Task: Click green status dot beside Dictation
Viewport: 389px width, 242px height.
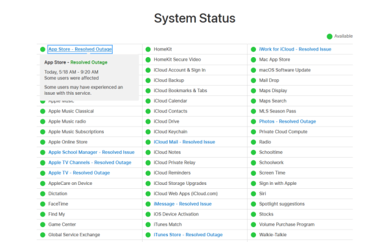Action: point(43,193)
